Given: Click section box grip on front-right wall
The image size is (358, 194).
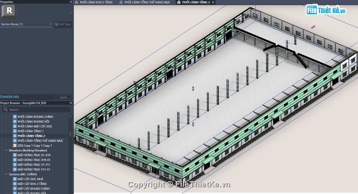Looking at the screenshot, I should click(x=251, y=130).
